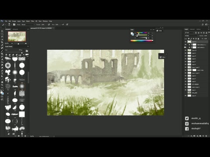210x157 pixels.
Task: Select the Brush tool in the toolbar
Action: coord(2,51)
